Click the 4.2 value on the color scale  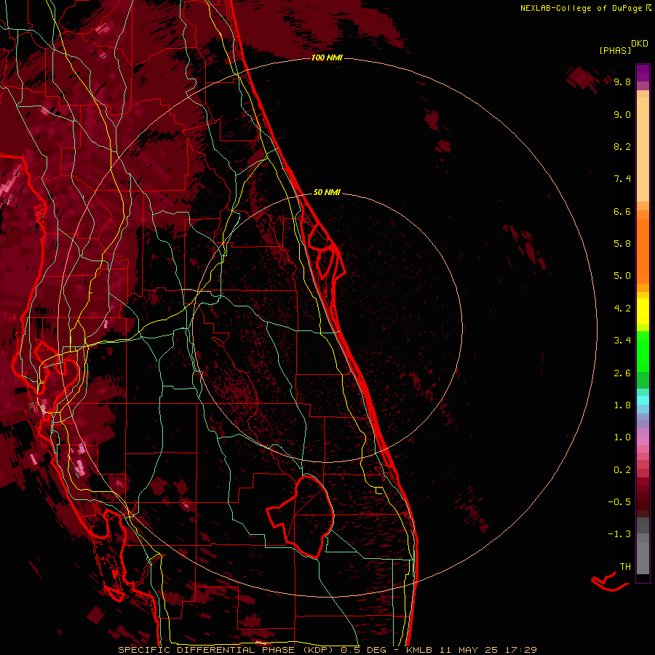[x=622, y=309]
